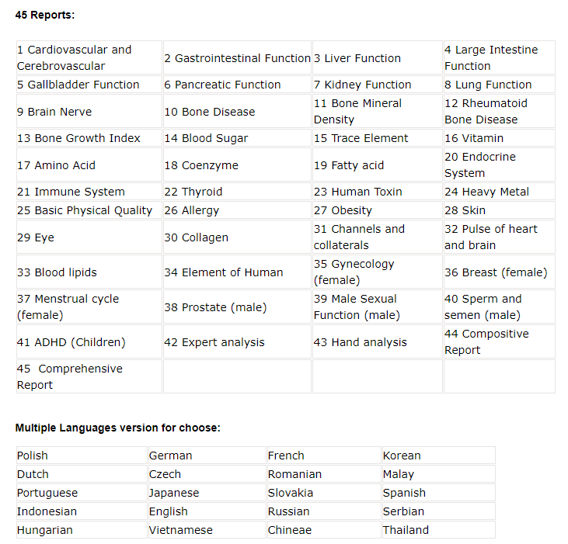Select the Blood Sugar cell
The image size is (568, 544).
237,138
